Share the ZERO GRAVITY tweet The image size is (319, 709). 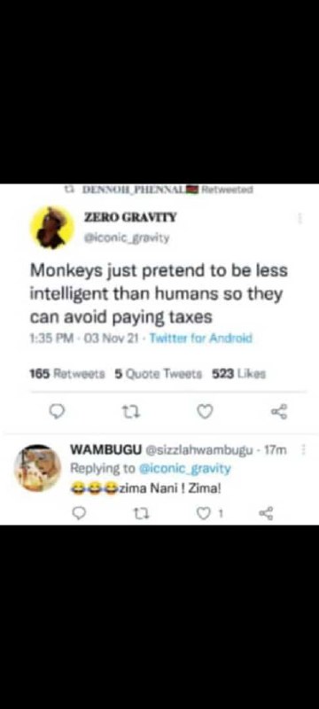(279, 411)
